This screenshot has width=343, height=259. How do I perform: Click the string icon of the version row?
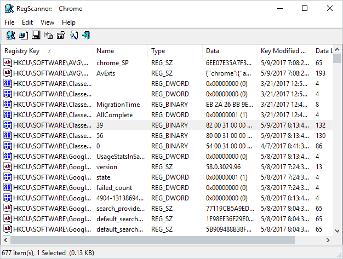click(8, 167)
